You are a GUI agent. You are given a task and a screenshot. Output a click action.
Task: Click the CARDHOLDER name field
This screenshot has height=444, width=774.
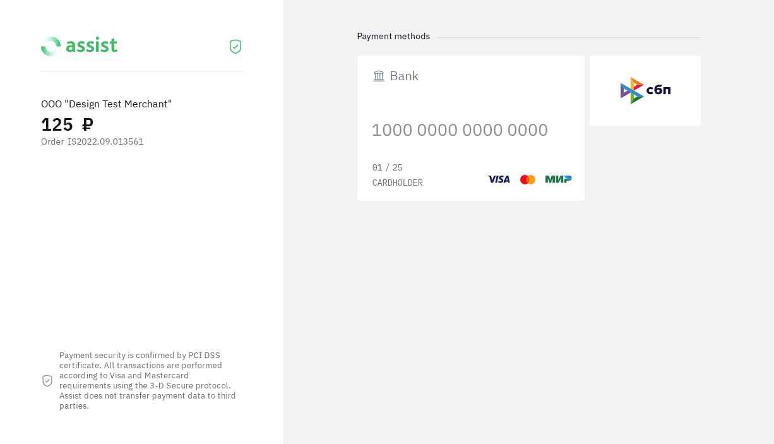click(x=397, y=183)
